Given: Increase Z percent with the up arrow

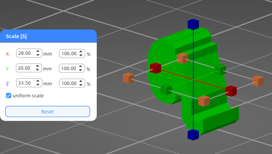Looking at the screenshot, I should tap(81, 81).
